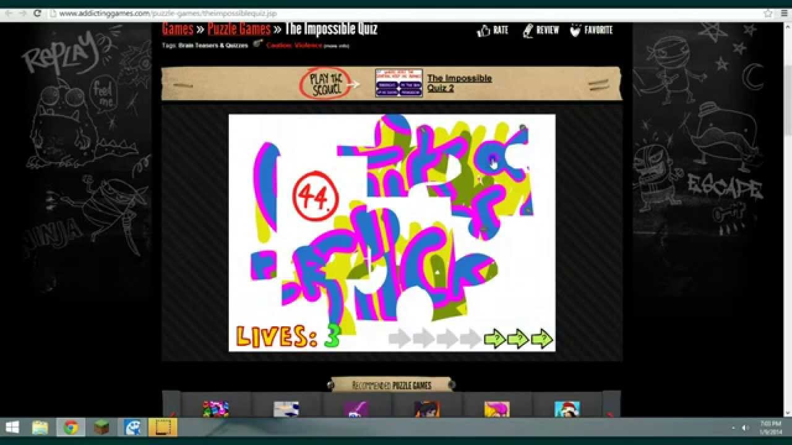This screenshot has width=792, height=445.
Task: Click the green lives count 3
Action: point(332,336)
